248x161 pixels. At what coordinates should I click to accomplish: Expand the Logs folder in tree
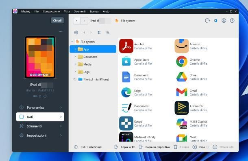pos(75,72)
